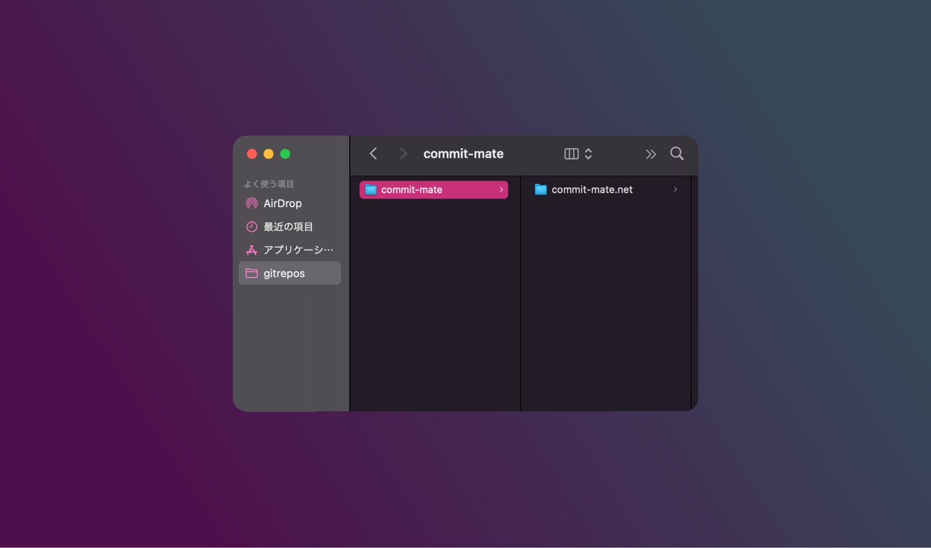Select the highlighted commit-mate folder
The width and height of the screenshot is (931, 548).
tap(412, 190)
